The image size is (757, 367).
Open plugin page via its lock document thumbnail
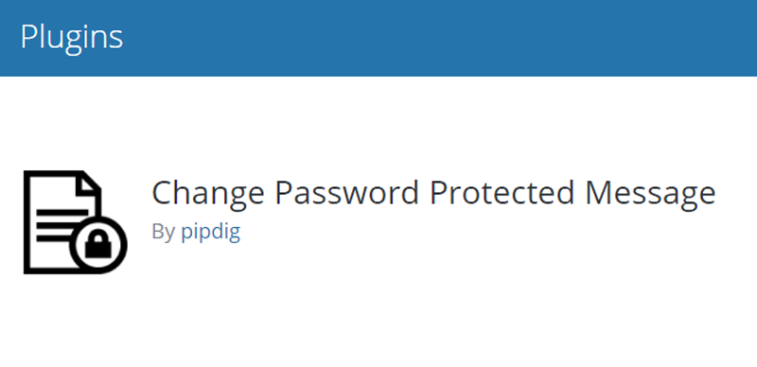pyautogui.click(x=76, y=222)
